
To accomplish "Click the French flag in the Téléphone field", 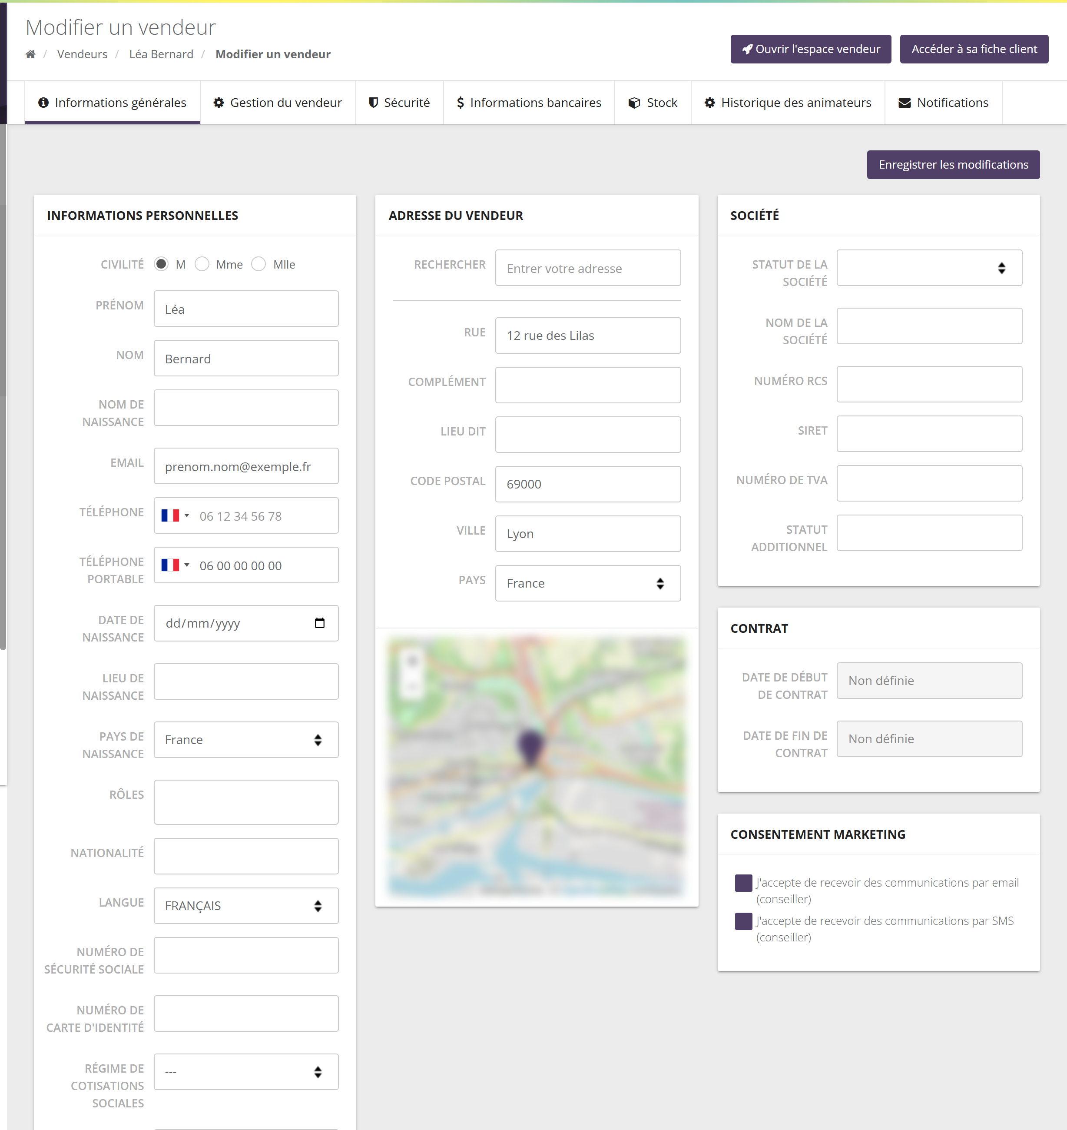I will tap(170, 515).
